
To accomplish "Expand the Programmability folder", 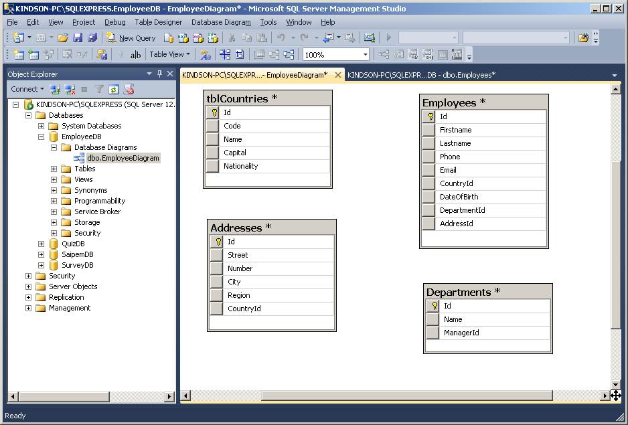I will [x=54, y=201].
